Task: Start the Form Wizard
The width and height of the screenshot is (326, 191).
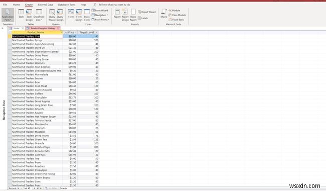Action: [100, 11]
